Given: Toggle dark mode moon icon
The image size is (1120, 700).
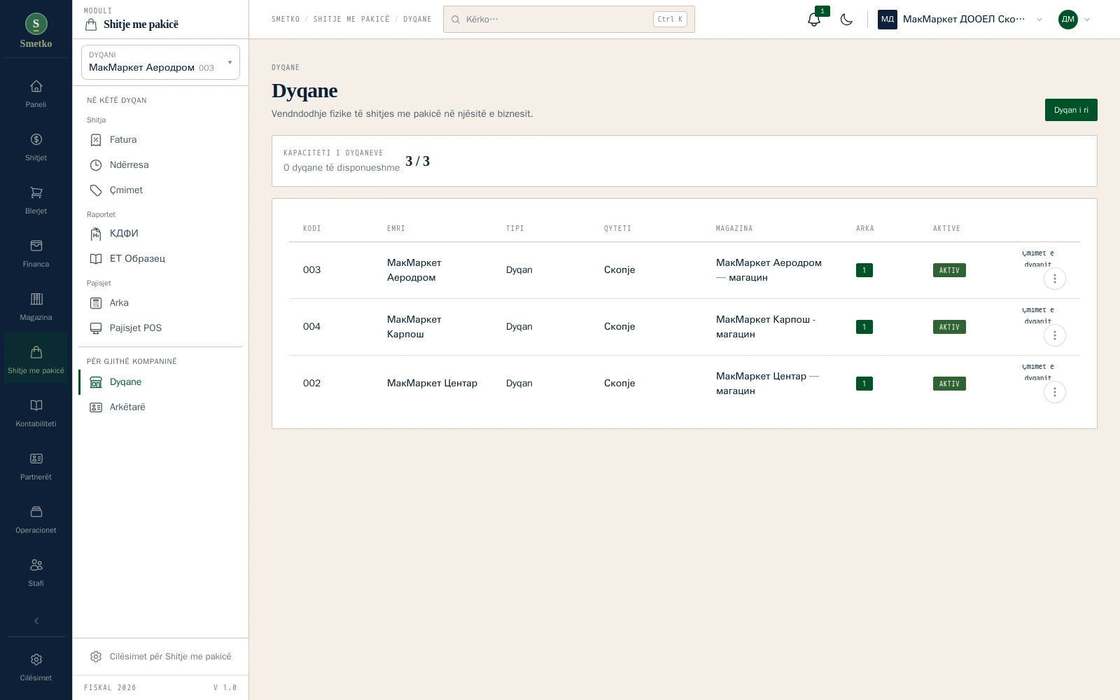Looking at the screenshot, I should pyautogui.click(x=846, y=20).
